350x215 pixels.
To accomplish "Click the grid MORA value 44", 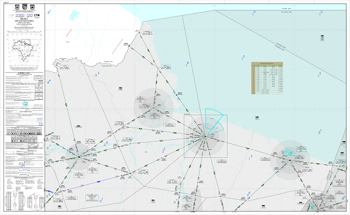I will coord(48,82).
